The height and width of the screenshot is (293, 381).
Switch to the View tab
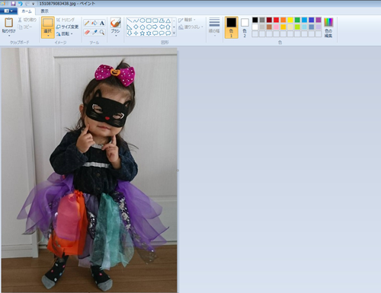(x=45, y=11)
